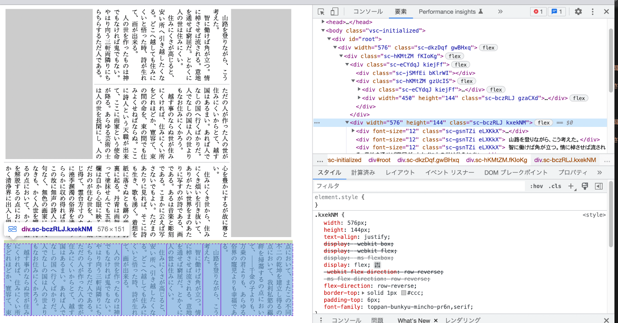618x323 pixels.
Task: Collapse the div id root node
Action: 329,39
